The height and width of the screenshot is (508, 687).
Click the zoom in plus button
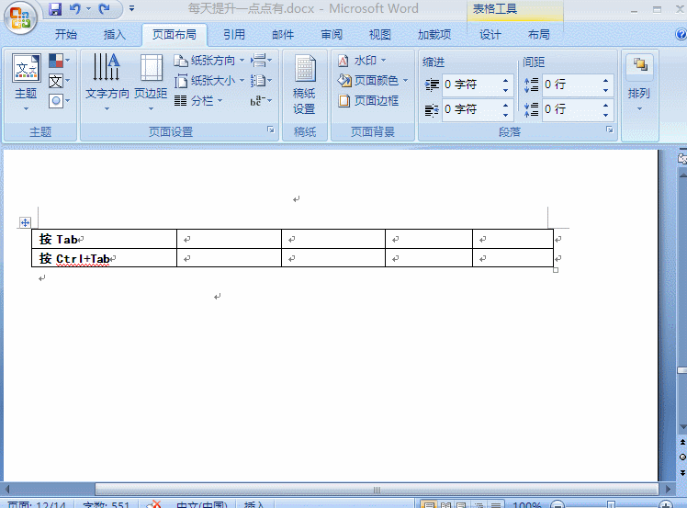point(666,505)
